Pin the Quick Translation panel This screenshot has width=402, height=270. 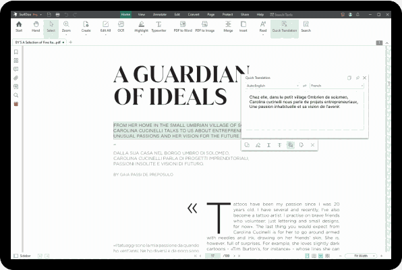[357, 78]
